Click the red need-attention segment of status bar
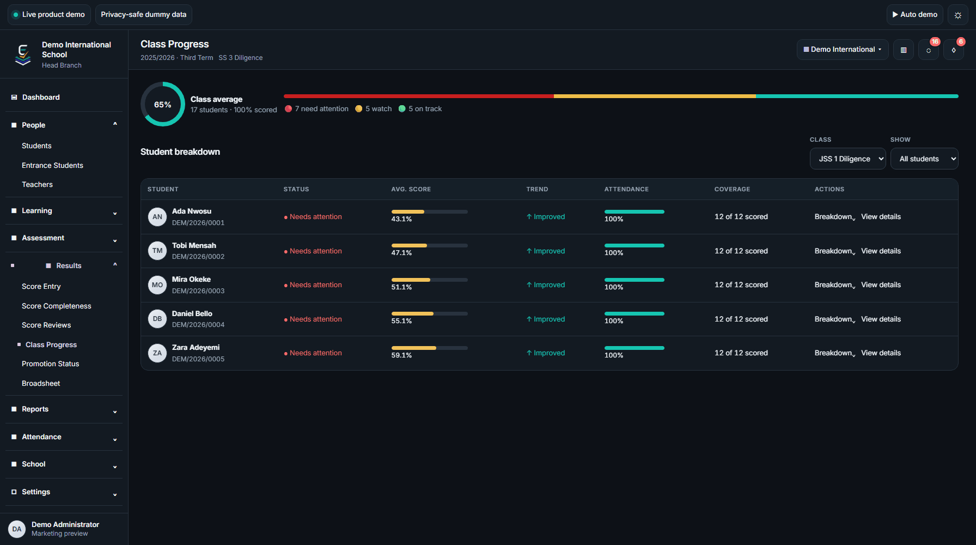This screenshot has width=976, height=545. [x=419, y=96]
